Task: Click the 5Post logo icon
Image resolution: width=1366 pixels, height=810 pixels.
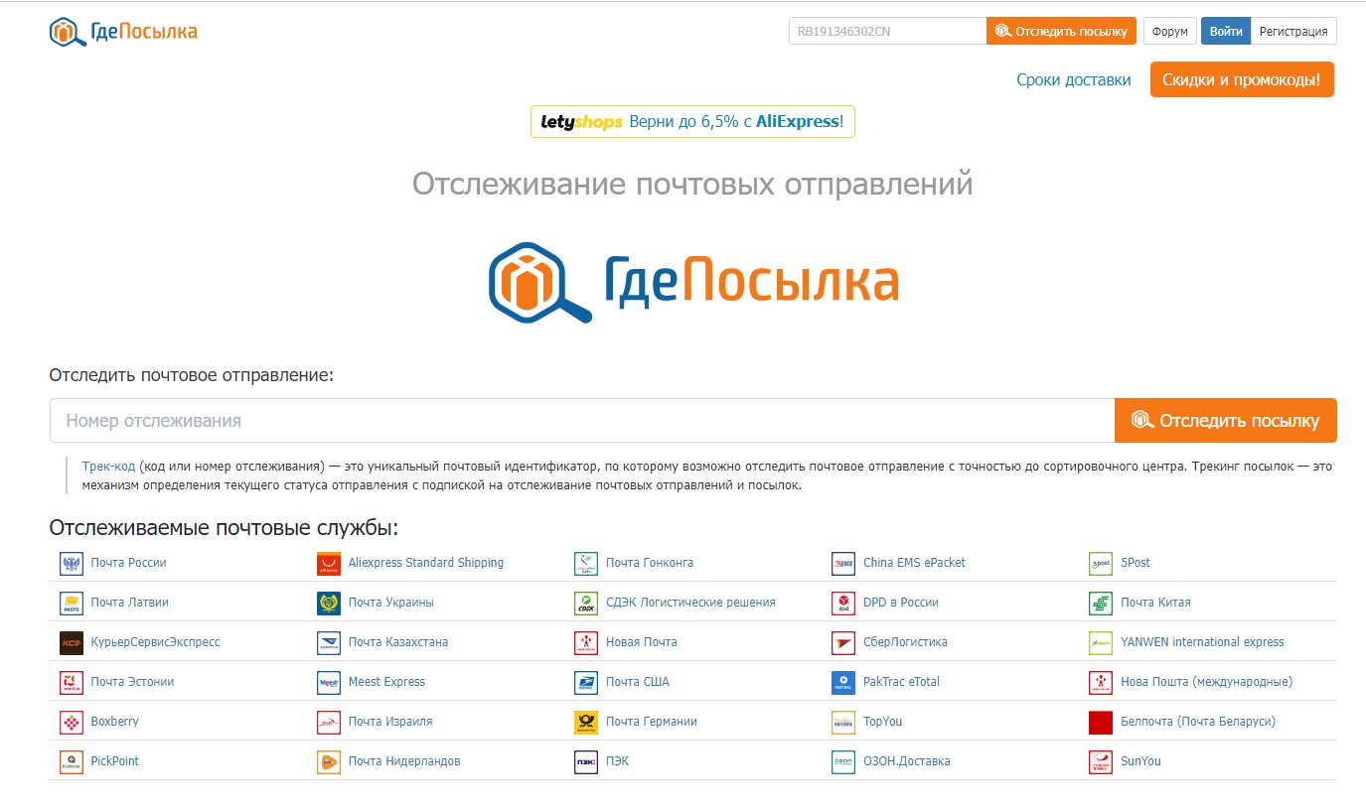Action: coord(1101,564)
